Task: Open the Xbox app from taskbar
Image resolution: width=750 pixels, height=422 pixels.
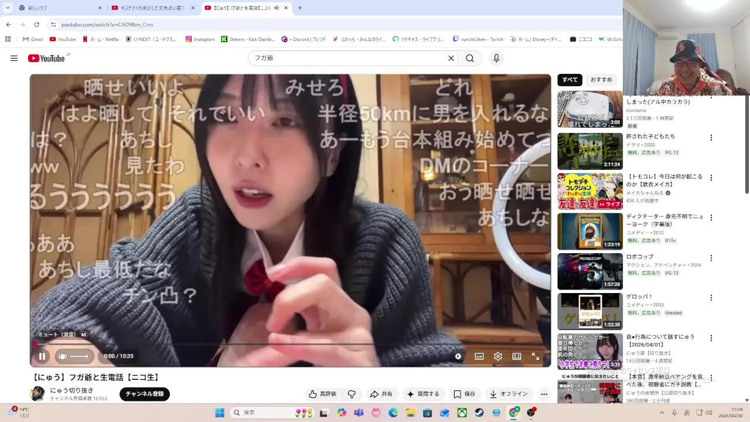Action: [462, 413]
